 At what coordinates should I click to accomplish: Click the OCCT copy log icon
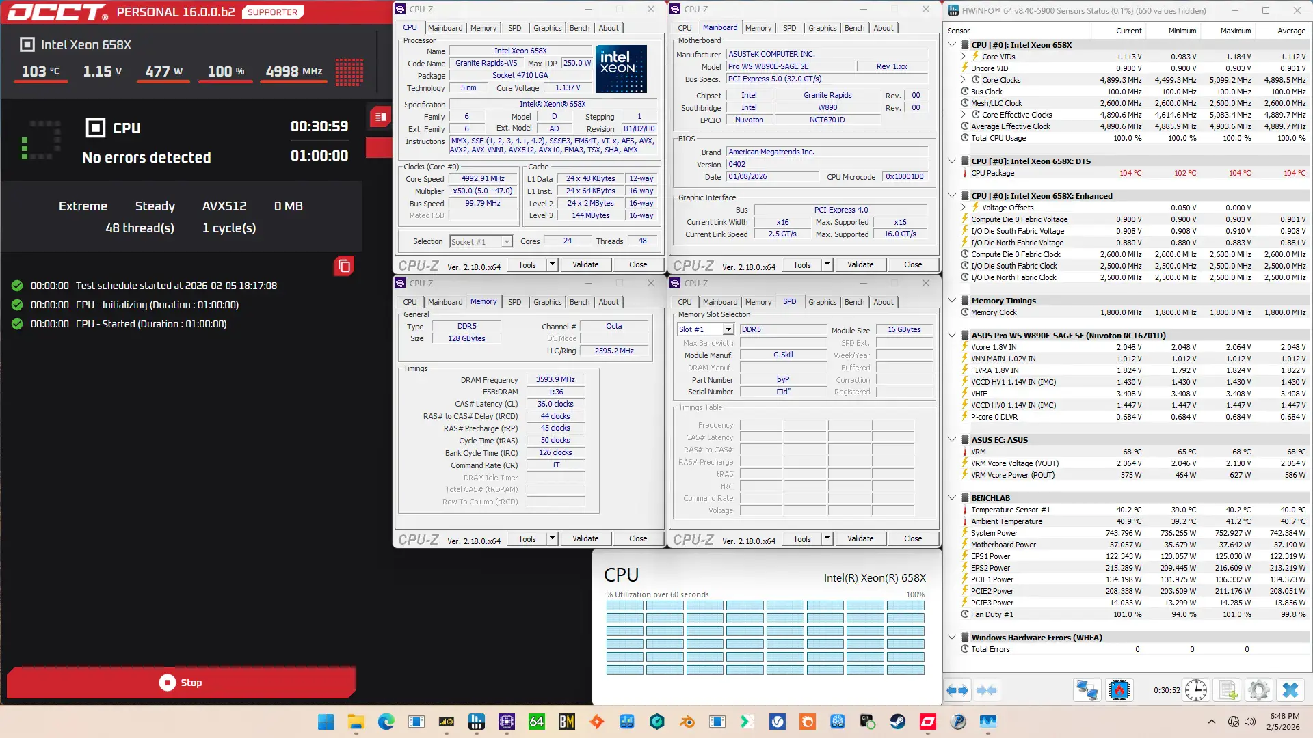[344, 266]
